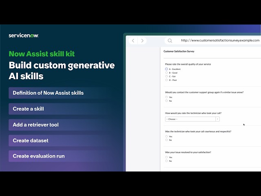Click 'Build custom generative AI skills' title
The height and width of the screenshot is (196, 261).
point(62,71)
